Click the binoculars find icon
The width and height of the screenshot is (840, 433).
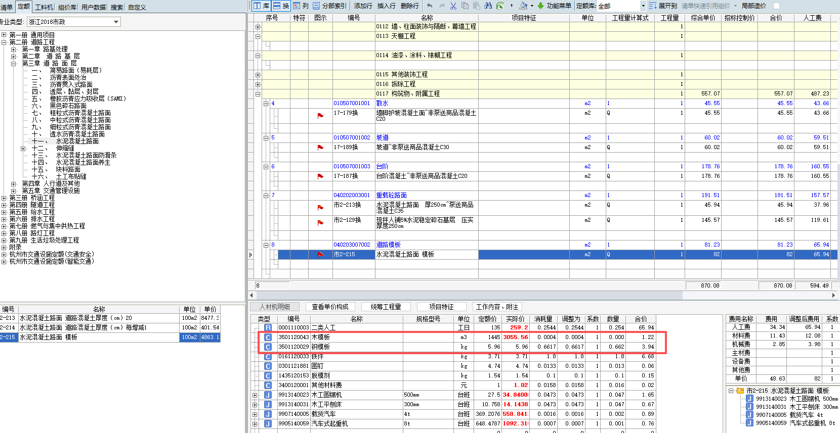pyautogui.click(x=488, y=6)
